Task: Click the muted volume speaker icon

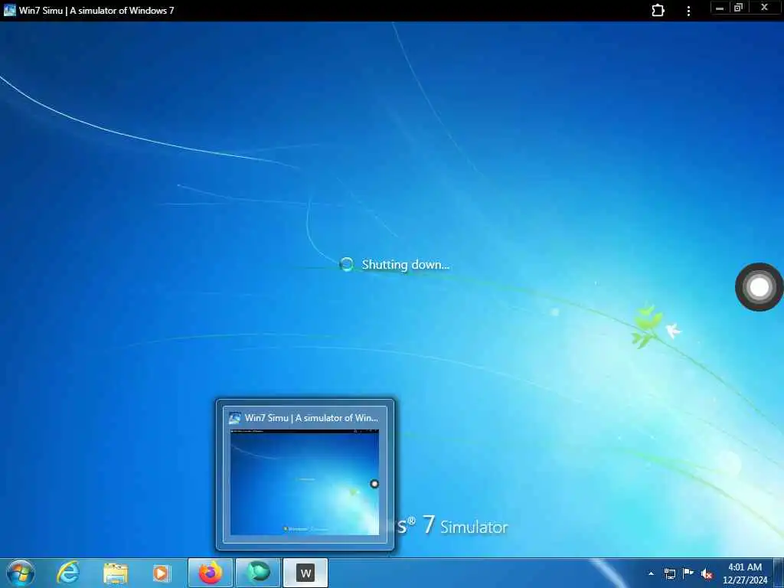Action: [707, 574]
